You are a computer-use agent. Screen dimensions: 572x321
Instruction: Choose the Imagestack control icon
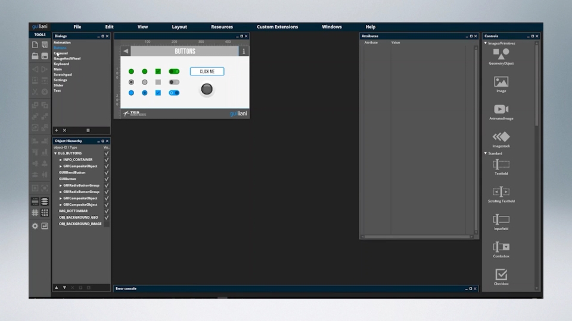tap(500, 137)
